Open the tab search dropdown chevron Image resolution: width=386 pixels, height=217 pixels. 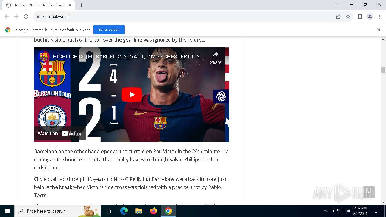(337, 4)
